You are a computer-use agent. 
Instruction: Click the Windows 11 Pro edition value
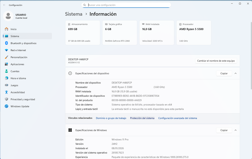coord(120,139)
